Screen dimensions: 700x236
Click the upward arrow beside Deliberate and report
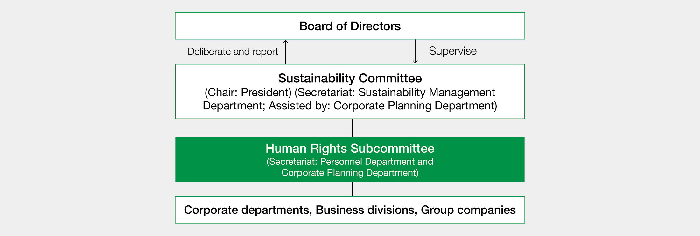286,52
